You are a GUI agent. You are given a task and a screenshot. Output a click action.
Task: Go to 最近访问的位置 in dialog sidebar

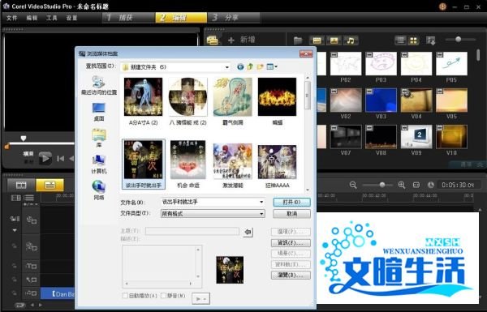pos(99,85)
